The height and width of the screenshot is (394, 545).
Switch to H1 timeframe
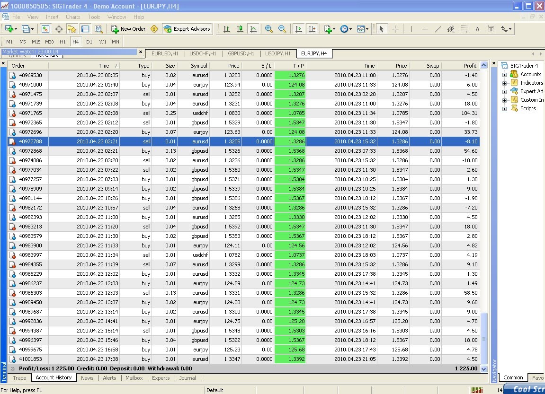point(63,42)
